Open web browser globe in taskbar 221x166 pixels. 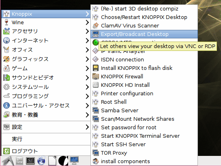point(42,160)
